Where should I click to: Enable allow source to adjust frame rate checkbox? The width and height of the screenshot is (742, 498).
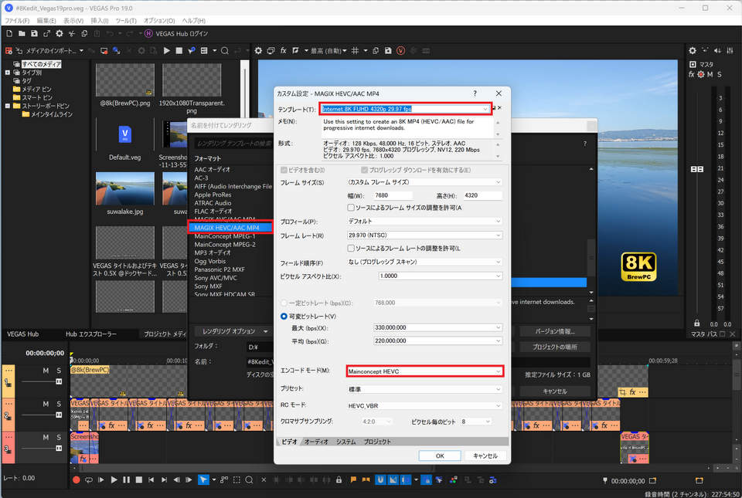coord(351,248)
